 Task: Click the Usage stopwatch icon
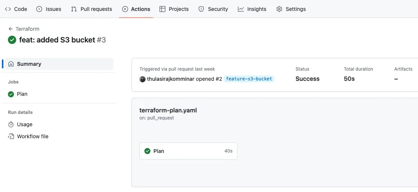tap(11, 124)
